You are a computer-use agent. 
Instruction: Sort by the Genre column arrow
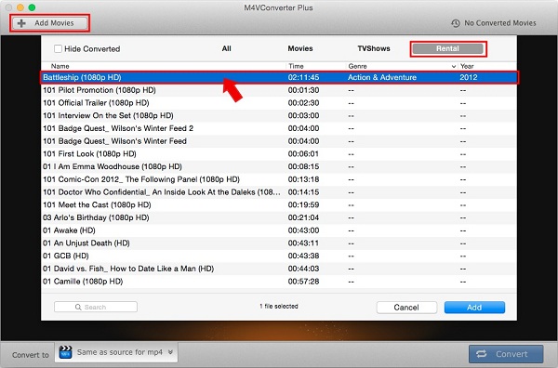tap(454, 67)
